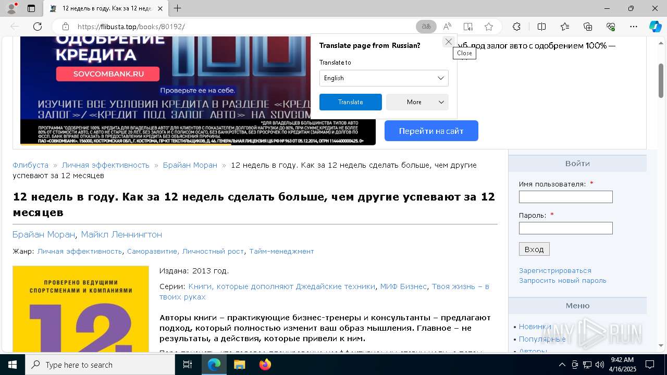This screenshot has width=667, height=375.
Task: Click the "Перейти на сайт" ad button
Action: [x=431, y=131]
